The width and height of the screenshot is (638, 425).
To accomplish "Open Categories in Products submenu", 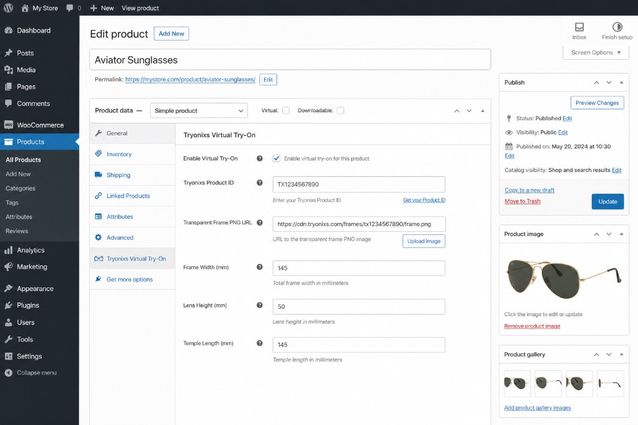I will (21, 188).
